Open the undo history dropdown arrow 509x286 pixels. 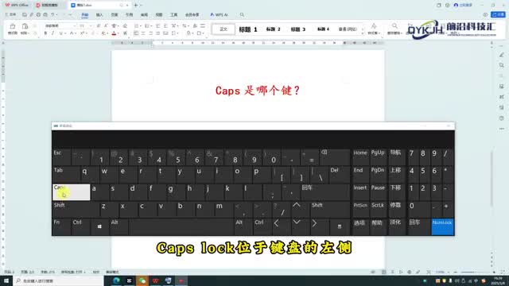[56, 14]
